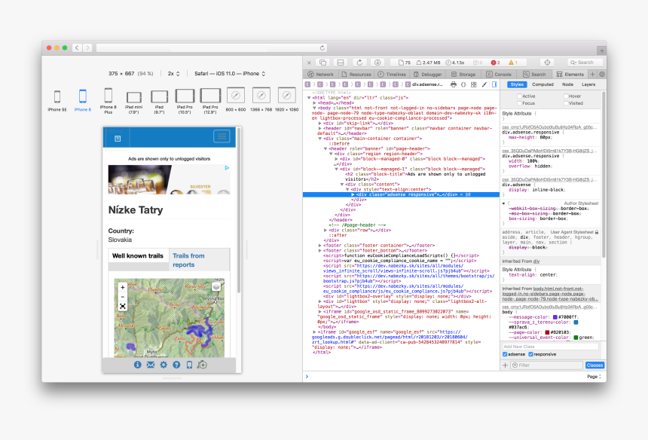Enable the Hover pseudo-class checkbox

pyautogui.click(x=566, y=96)
